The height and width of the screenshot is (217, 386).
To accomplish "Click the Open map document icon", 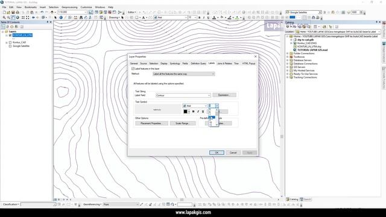I will point(8,12).
